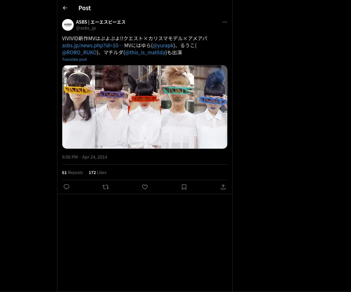Visit the @RORO_RUKO profile mention
Viewport: 351px width, 292px height.
(79, 53)
